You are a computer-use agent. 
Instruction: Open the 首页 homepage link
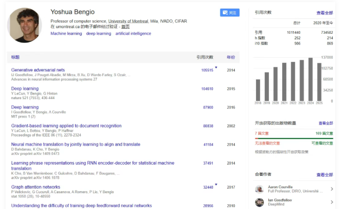pos(125,27)
